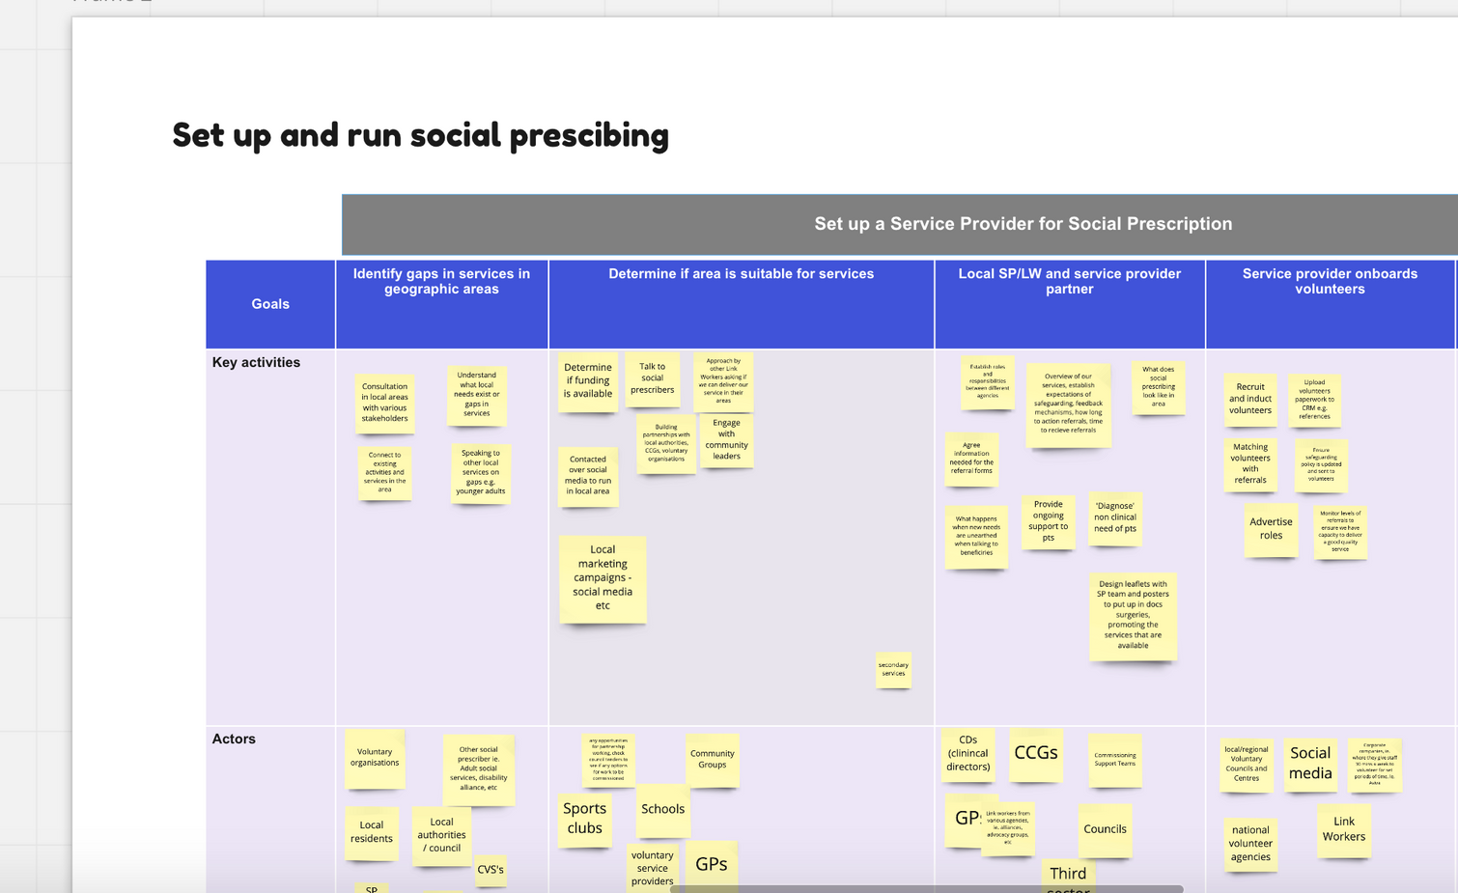Select the 'Schools' sticky note
1458x893 pixels.
point(662,810)
